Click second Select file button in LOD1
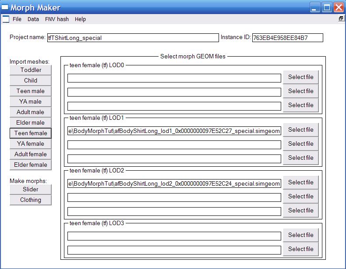 301,143
